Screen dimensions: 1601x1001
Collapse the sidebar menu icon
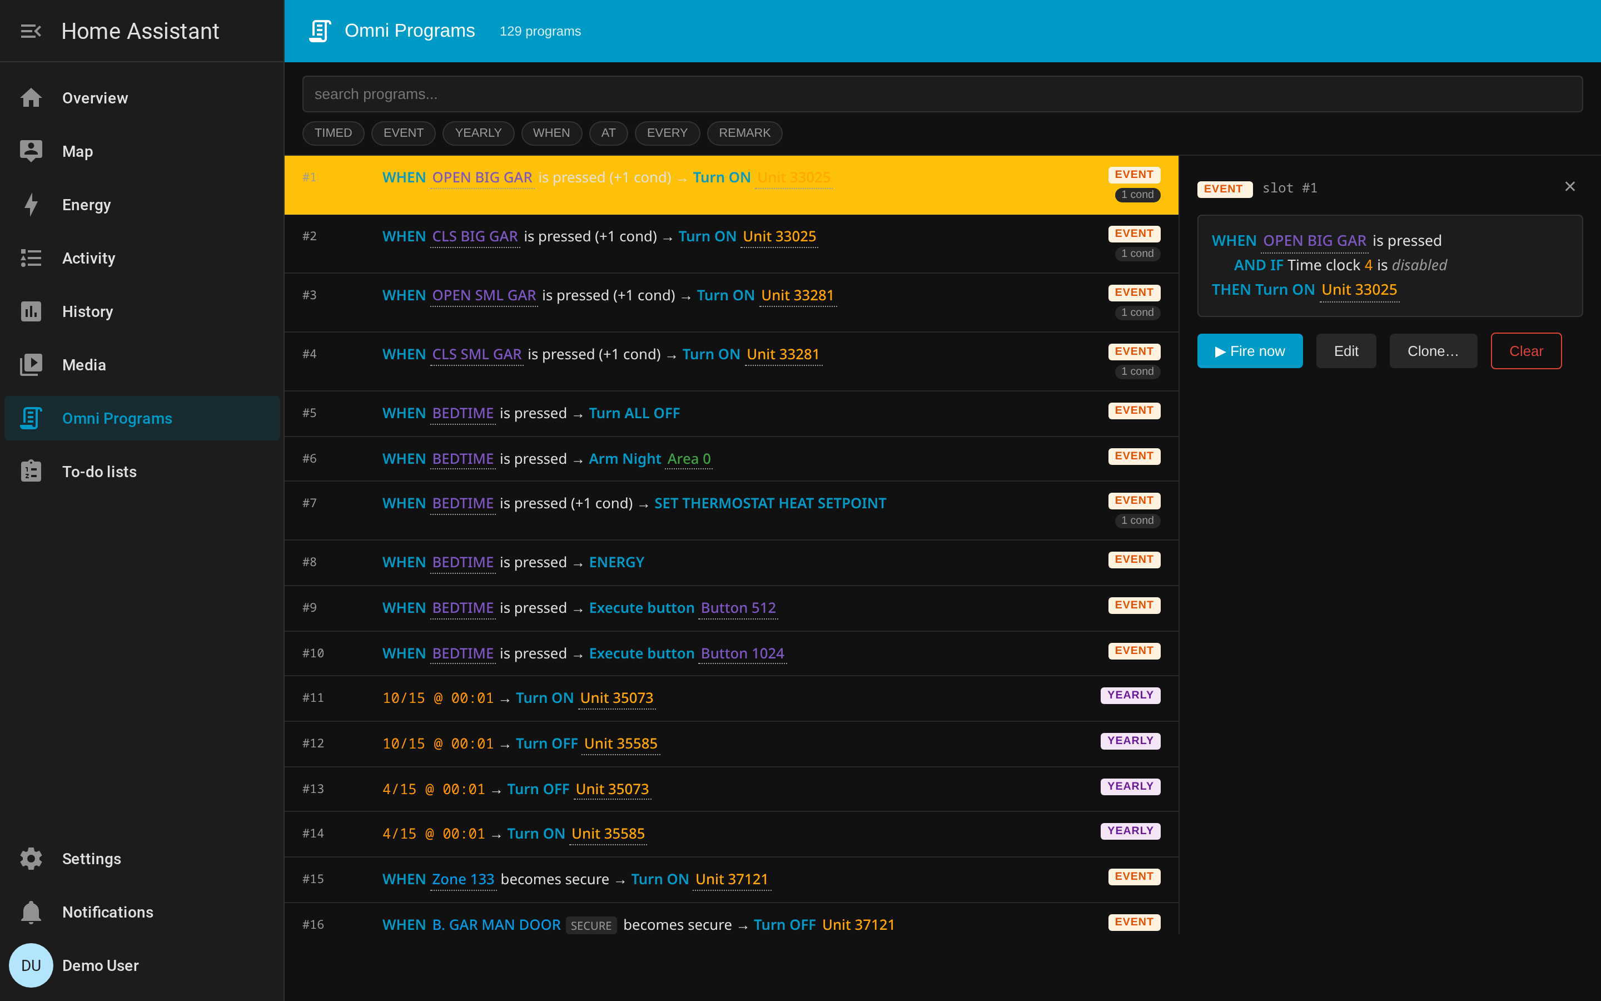[x=31, y=31]
